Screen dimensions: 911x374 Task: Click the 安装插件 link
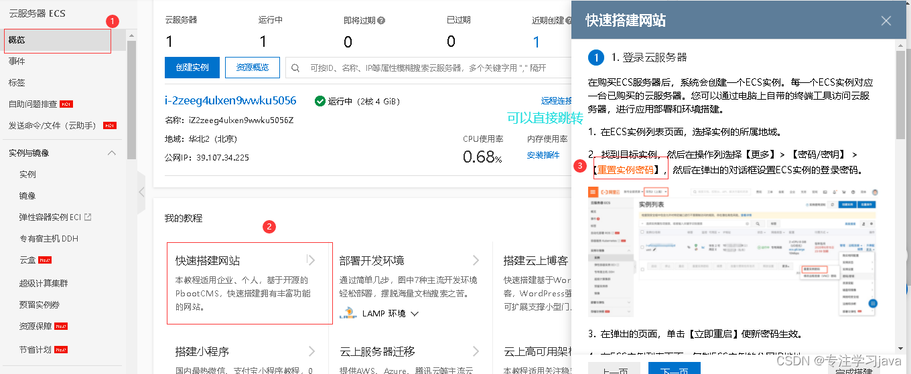pos(543,155)
